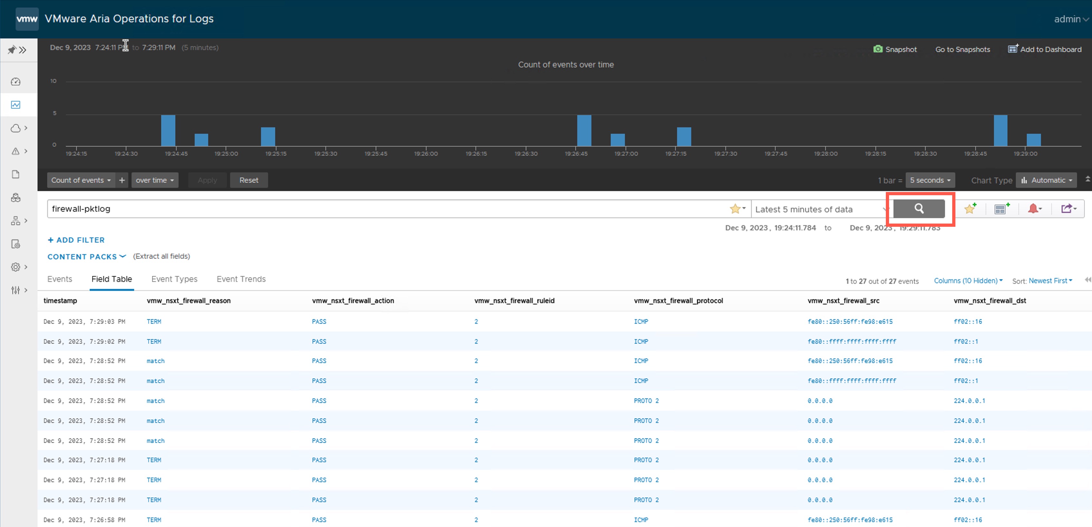
Task: Click the Snapshot camera icon
Action: (877, 49)
